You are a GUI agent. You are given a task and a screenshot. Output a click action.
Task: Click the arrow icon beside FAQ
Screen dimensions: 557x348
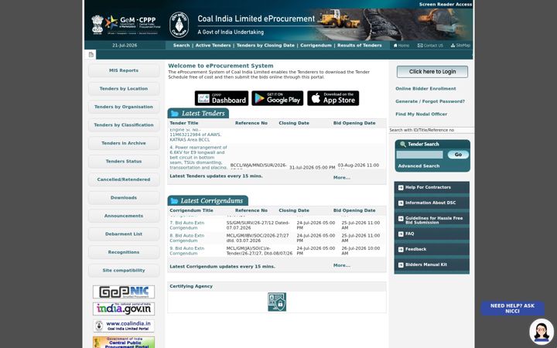point(401,234)
